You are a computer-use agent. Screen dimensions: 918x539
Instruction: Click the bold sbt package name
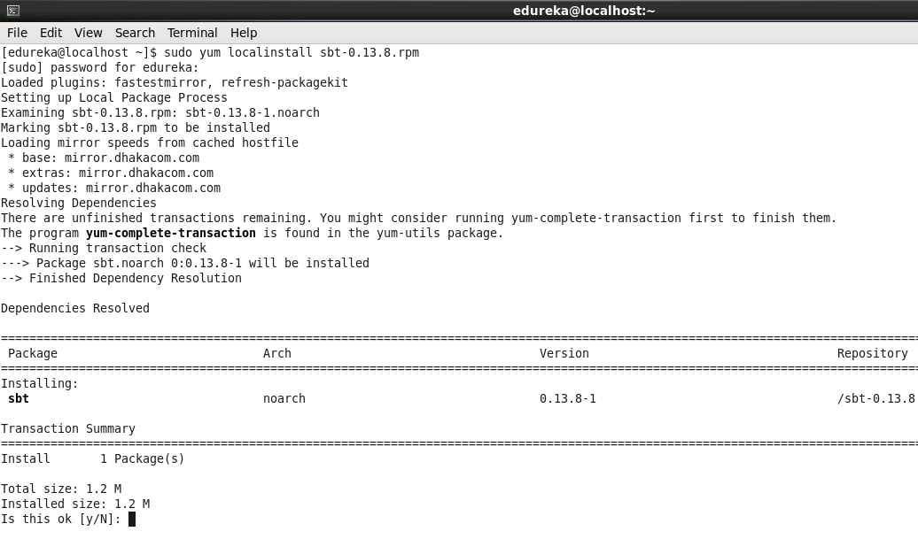coord(19,398)
